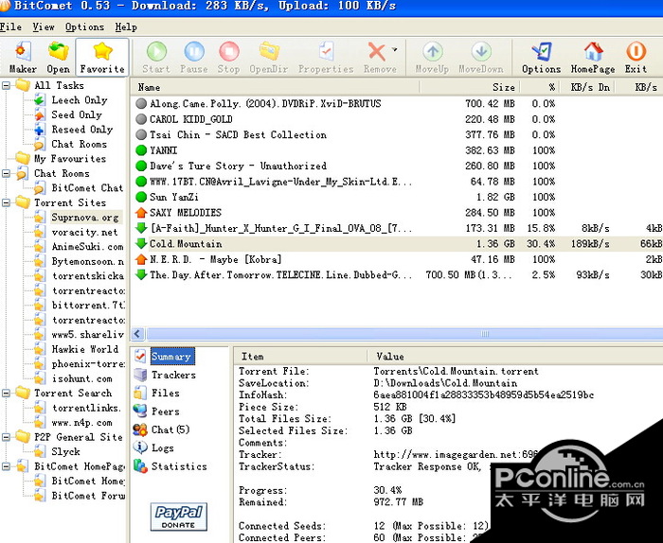This screenshot has width=663, height=543.
Task: Click the Options toolbar icon
Action: point(541,57)
